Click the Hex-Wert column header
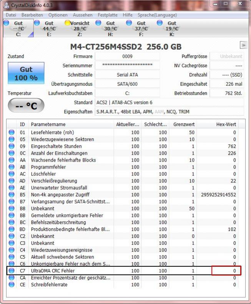The height and width of the screenshot is (304, 251). [218, 124]
